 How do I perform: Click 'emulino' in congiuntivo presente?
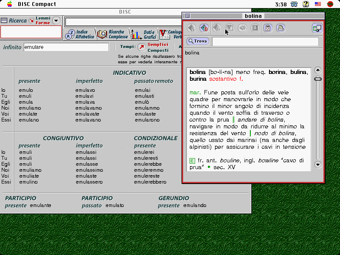(28, 182)
